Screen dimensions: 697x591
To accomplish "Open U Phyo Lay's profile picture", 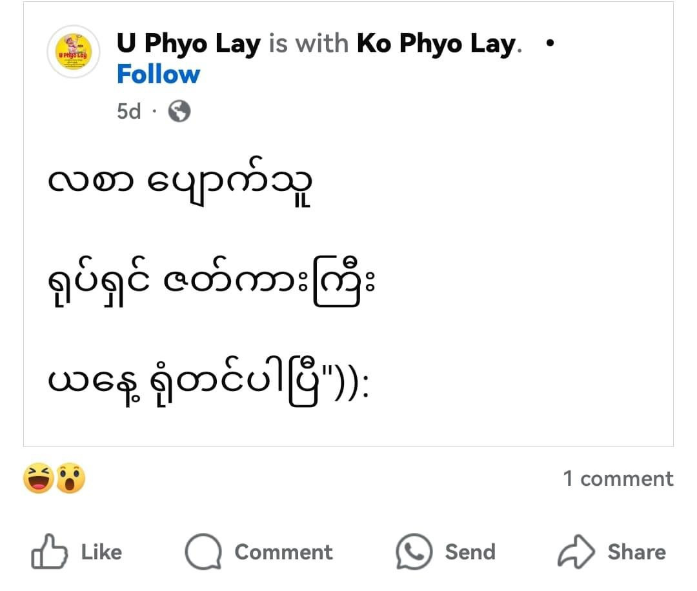I will 74,52.
